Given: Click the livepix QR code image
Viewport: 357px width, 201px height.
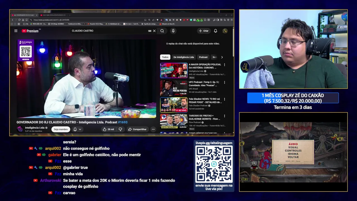Looking at the screenshot, I should point(214,164).
